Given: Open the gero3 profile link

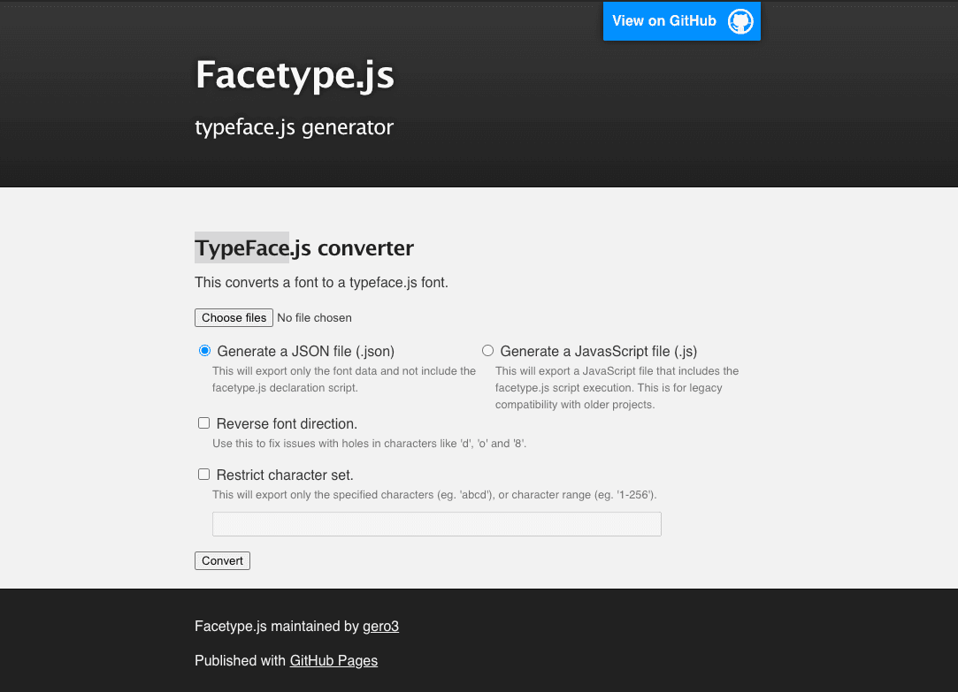Looking at the screenshot, I should click(381, 626).
